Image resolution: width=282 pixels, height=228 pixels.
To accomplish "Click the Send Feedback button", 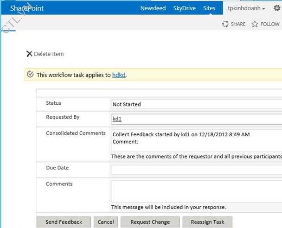I will (x=64, y=222).
